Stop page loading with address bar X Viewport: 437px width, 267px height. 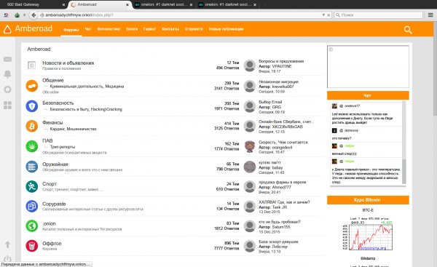328,15
